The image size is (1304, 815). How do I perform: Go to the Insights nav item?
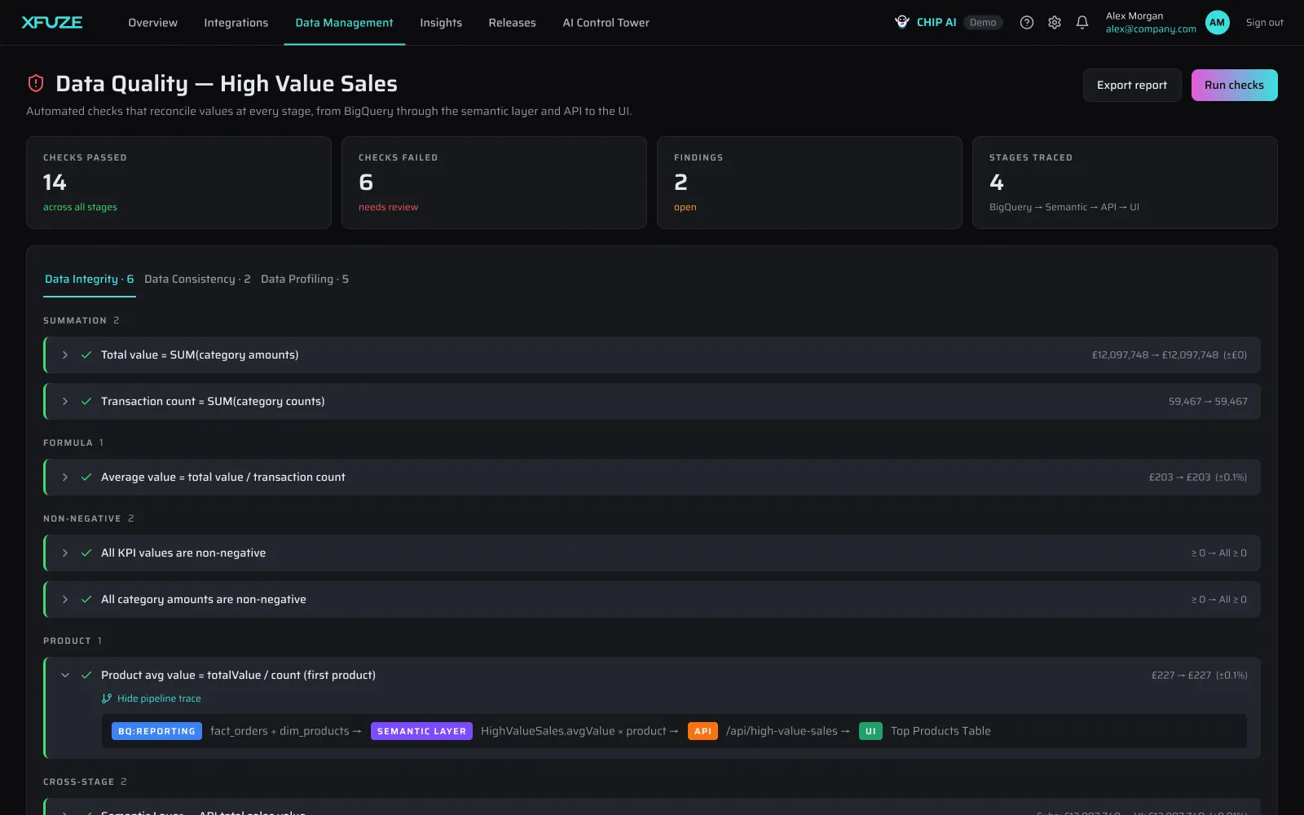pos(441,23)
